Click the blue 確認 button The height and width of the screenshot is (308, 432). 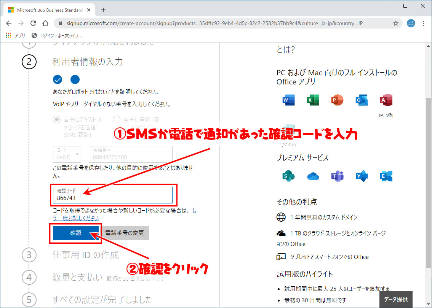(x=76, y=233)
